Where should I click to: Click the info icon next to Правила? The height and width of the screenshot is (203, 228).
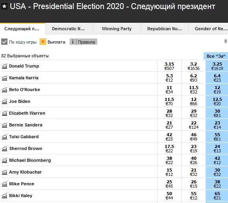73,42
